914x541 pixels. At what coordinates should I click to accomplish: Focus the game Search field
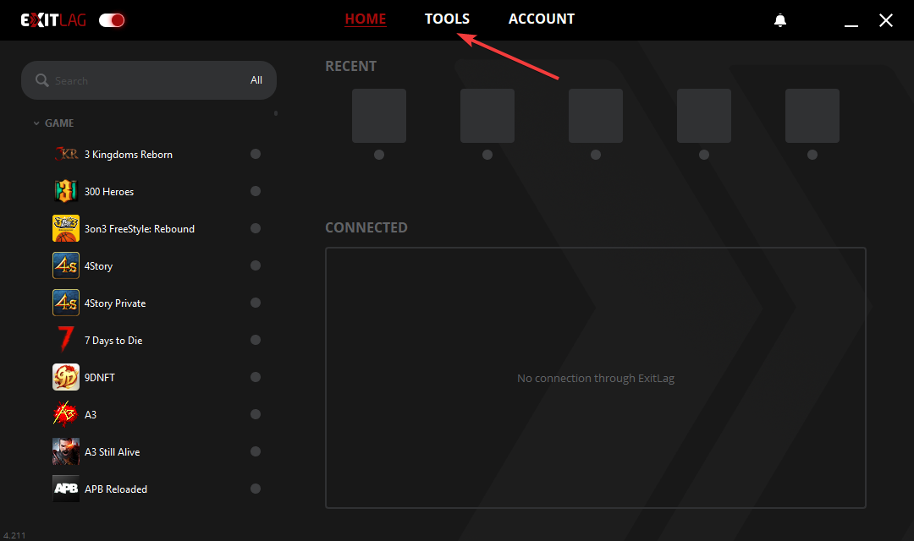point(149,80)
